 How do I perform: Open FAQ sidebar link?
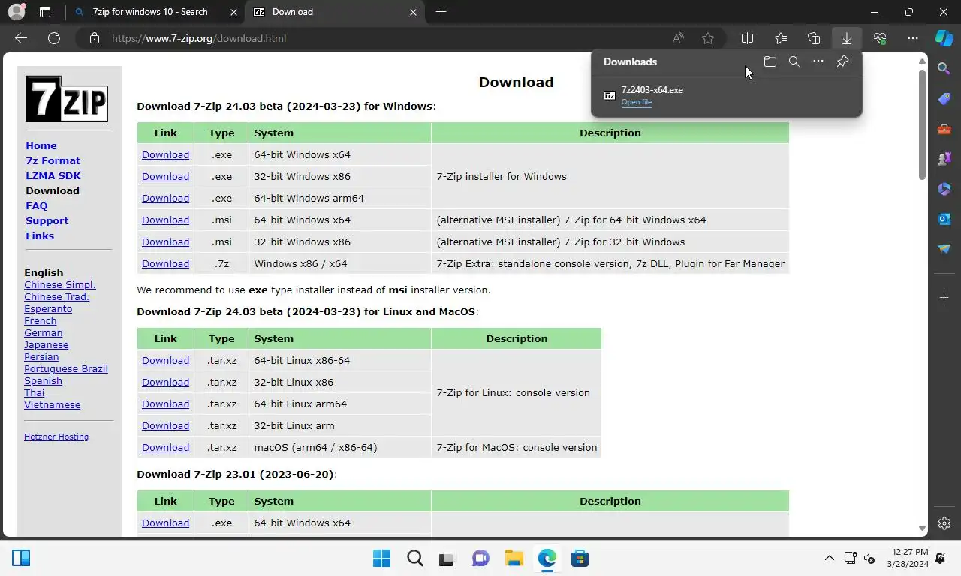click(x=37, y=205)
